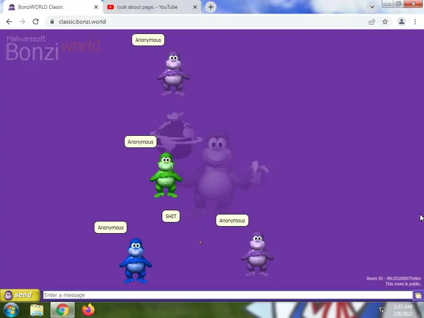Open Chrome three-dot menu
The image size is (424, 318).
pyautogui.click(x=415, y=22)
